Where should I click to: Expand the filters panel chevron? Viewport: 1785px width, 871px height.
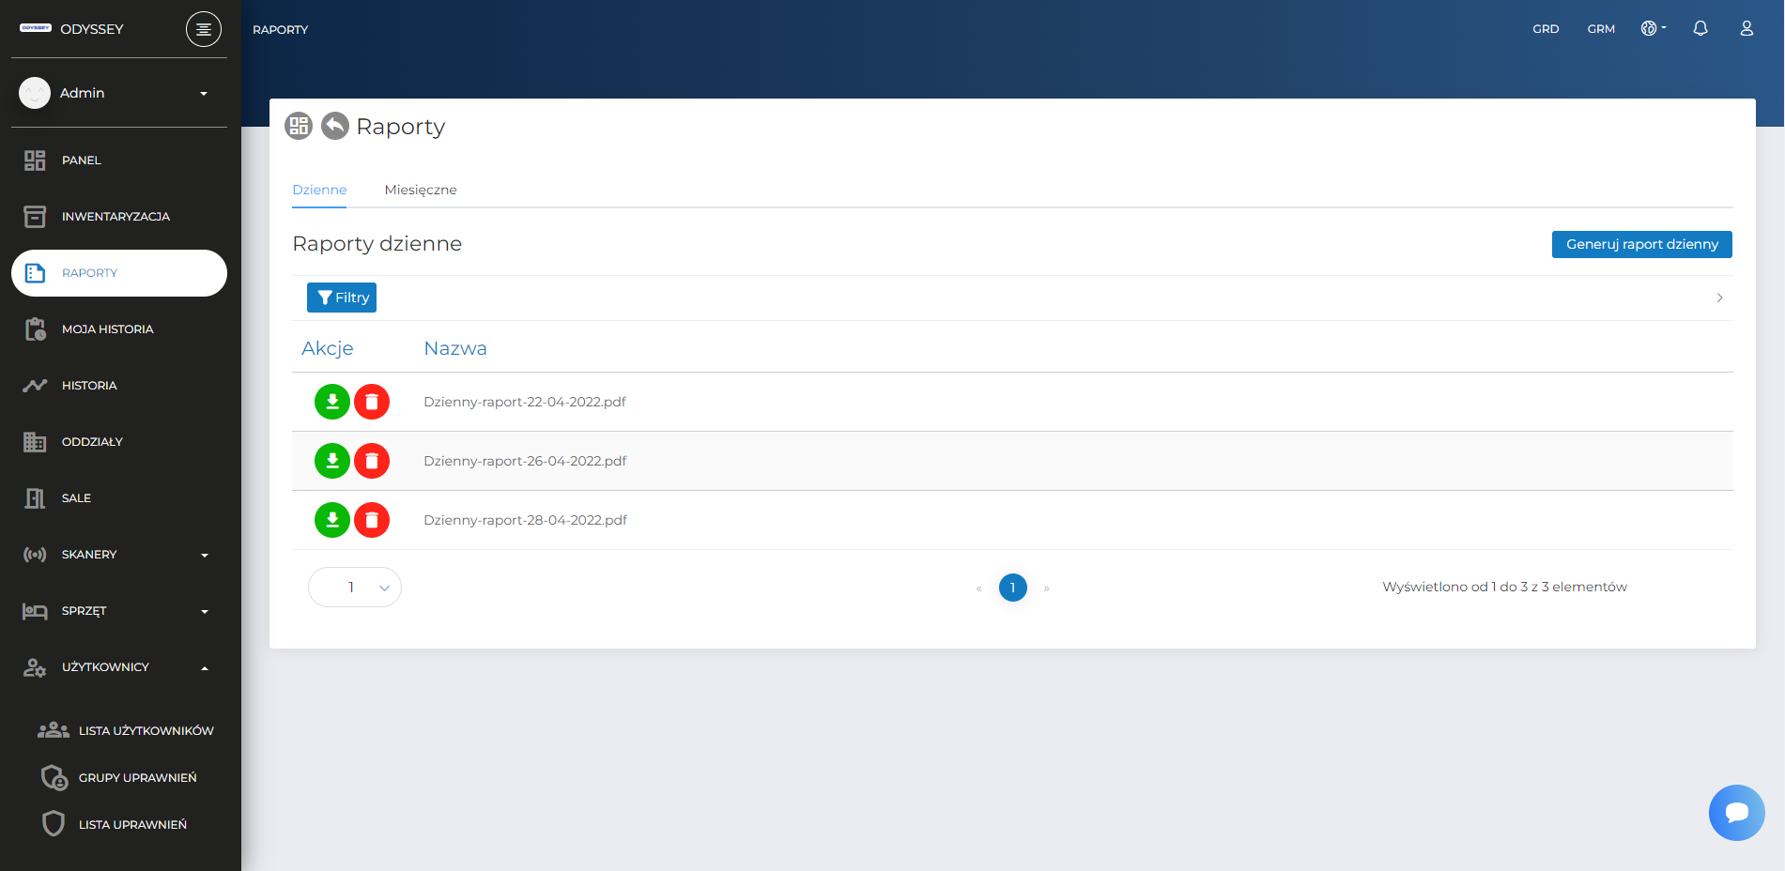[x=1719, y=298]
